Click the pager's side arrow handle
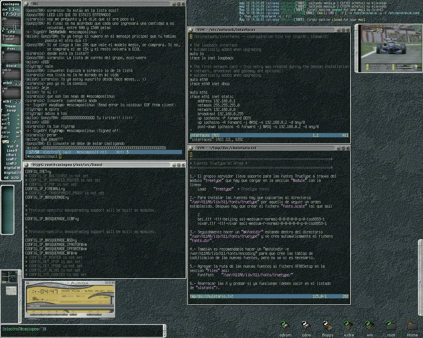The height and width of the screenshot is (338, 423). click(x=20, y=300)
